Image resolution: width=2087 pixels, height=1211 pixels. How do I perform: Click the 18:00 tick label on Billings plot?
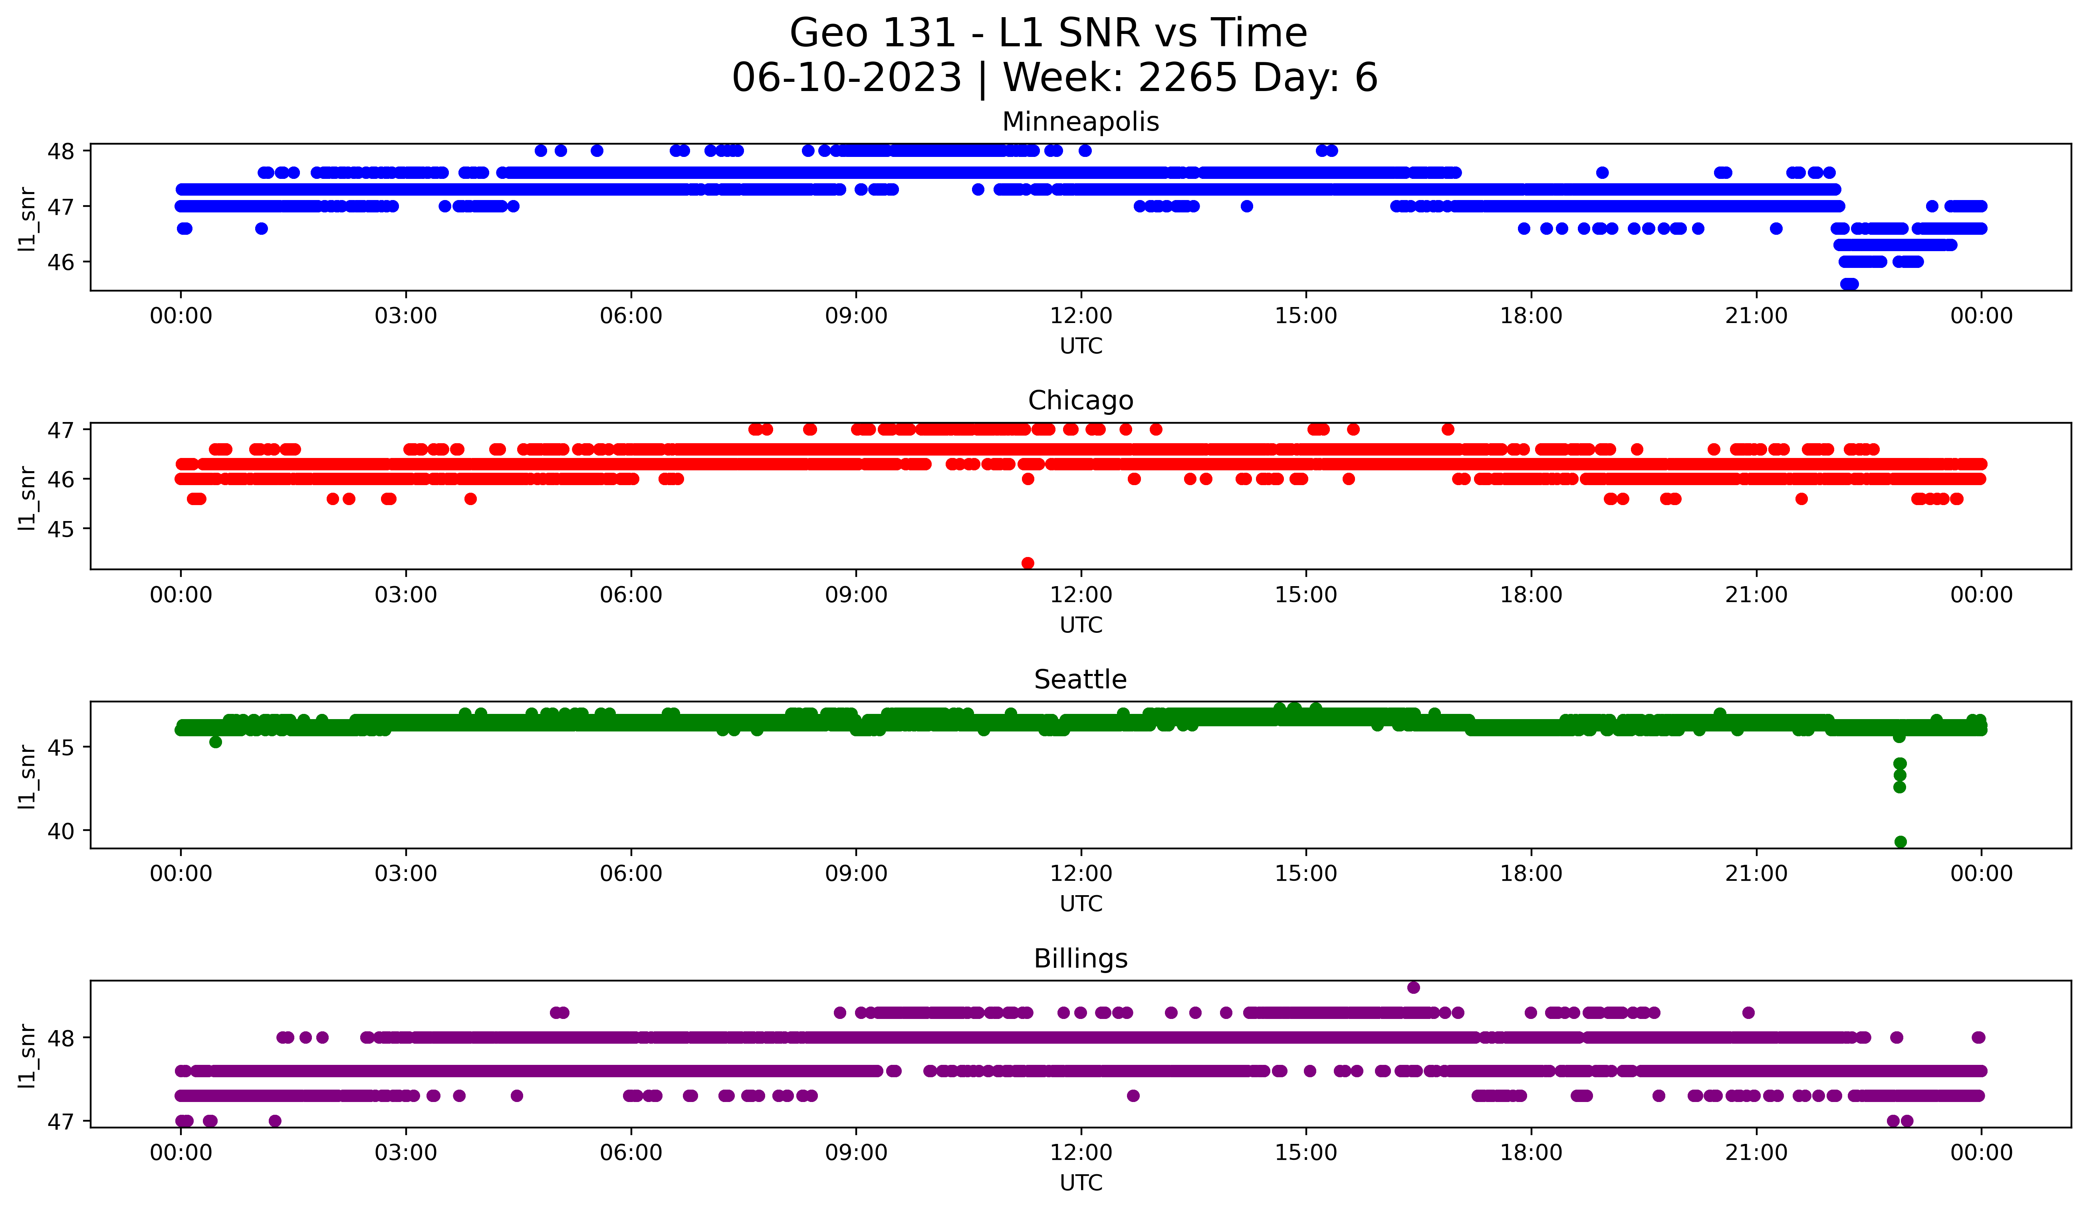point(1531,1153)
